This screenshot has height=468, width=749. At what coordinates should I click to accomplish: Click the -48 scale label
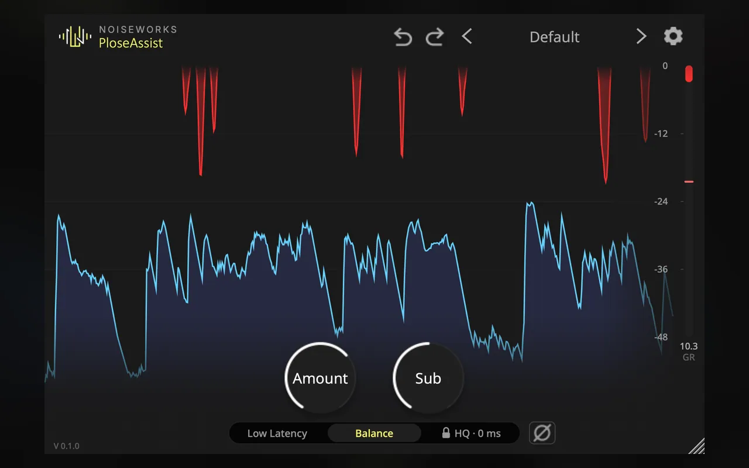(x=661, y=337)
